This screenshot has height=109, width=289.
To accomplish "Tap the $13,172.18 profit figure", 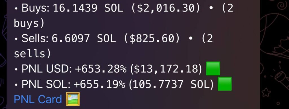I will (x=166, y=69).
